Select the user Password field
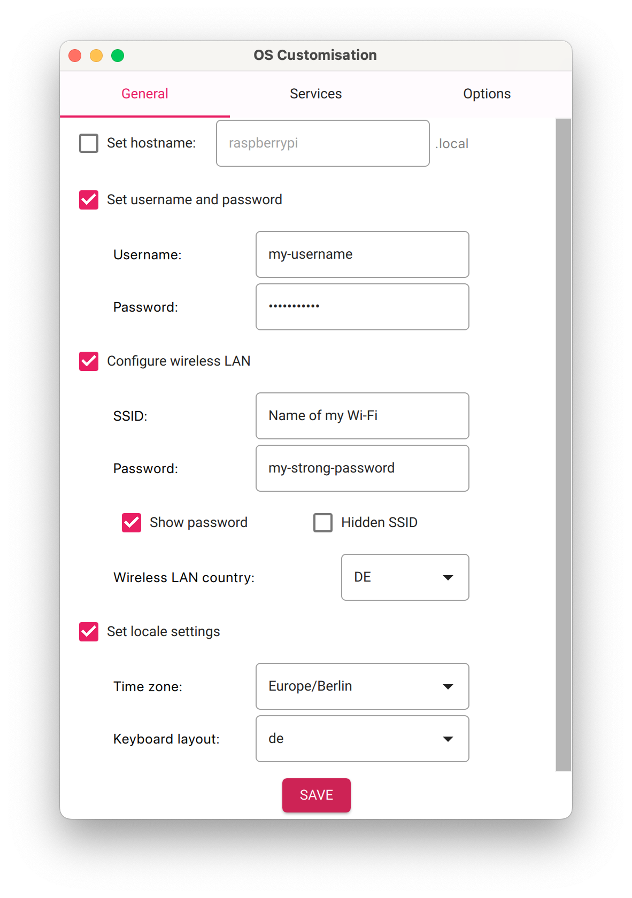The height and width of the screenshot is (898, 632). click(x=363, y=307)
